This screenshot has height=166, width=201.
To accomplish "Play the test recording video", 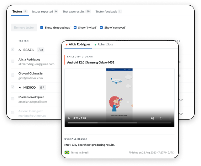I will point(69,118).
